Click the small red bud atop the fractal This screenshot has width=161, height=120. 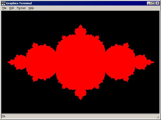tap(80, 30)
